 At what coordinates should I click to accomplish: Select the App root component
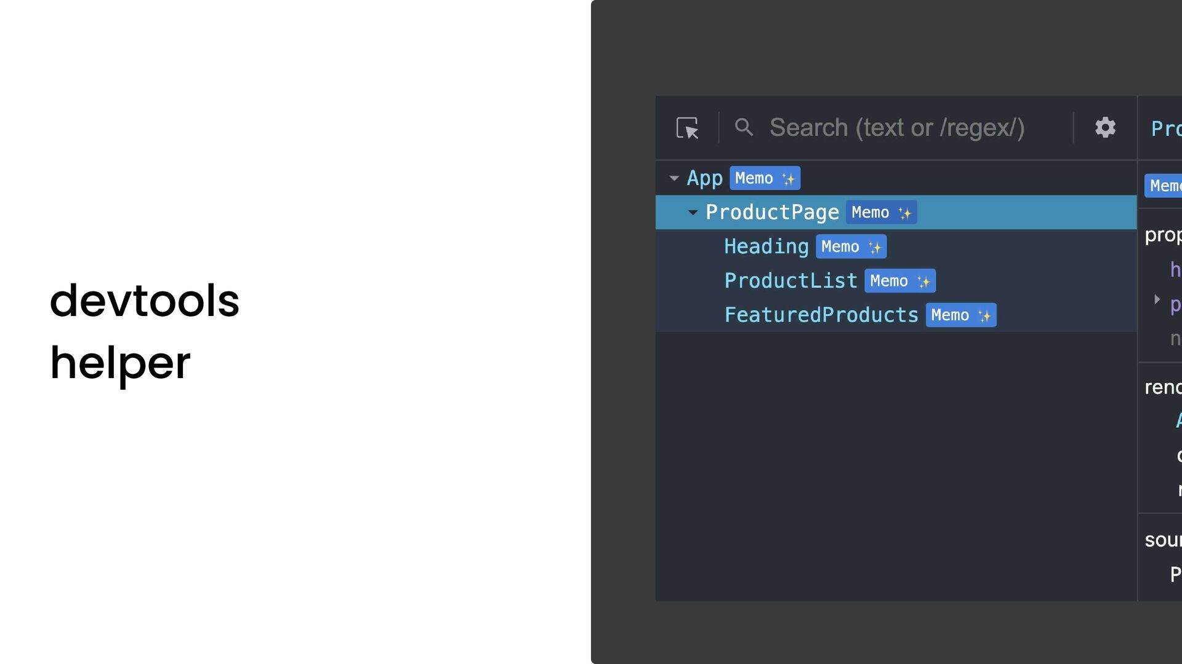point(705,178)
